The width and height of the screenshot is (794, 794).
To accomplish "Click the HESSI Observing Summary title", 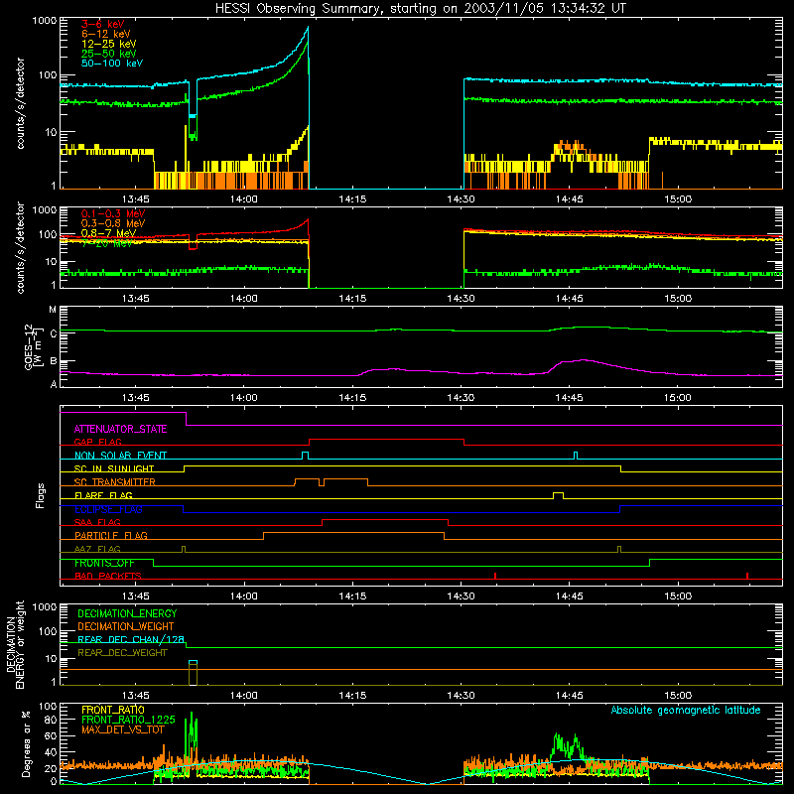I will point(421,8).
